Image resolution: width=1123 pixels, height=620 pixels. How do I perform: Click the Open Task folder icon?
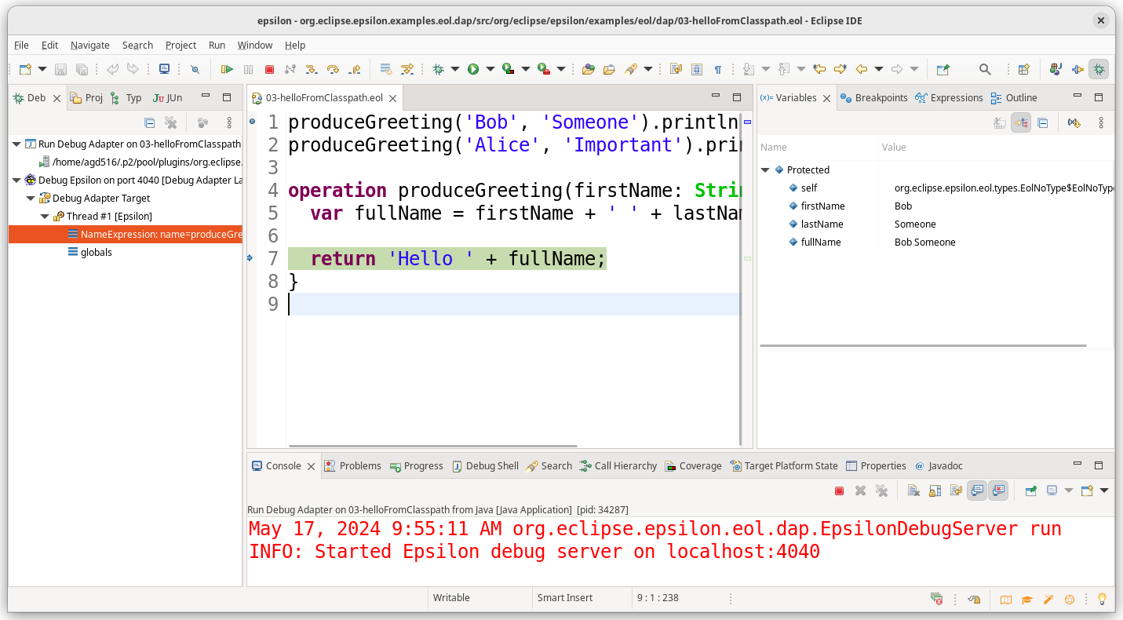[x=609, y=69]
